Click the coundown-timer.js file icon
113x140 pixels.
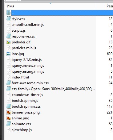9,95
